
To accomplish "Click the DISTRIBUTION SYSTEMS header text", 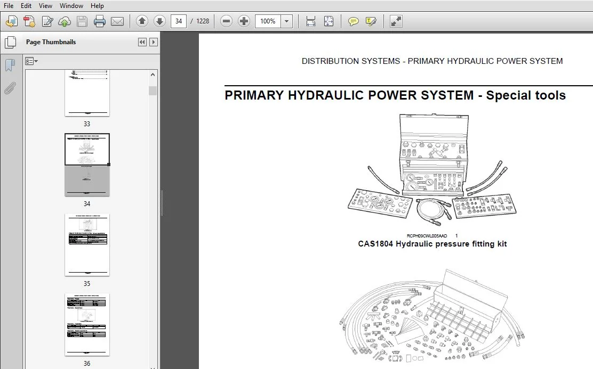I will 432,61.
